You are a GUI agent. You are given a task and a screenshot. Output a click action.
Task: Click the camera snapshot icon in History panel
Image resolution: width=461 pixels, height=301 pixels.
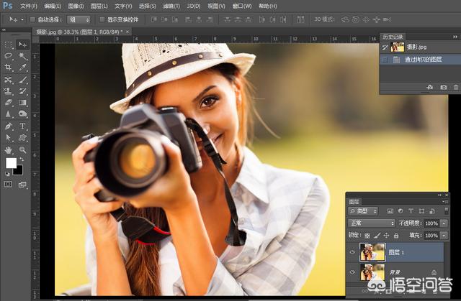click(x=444, y=87)
